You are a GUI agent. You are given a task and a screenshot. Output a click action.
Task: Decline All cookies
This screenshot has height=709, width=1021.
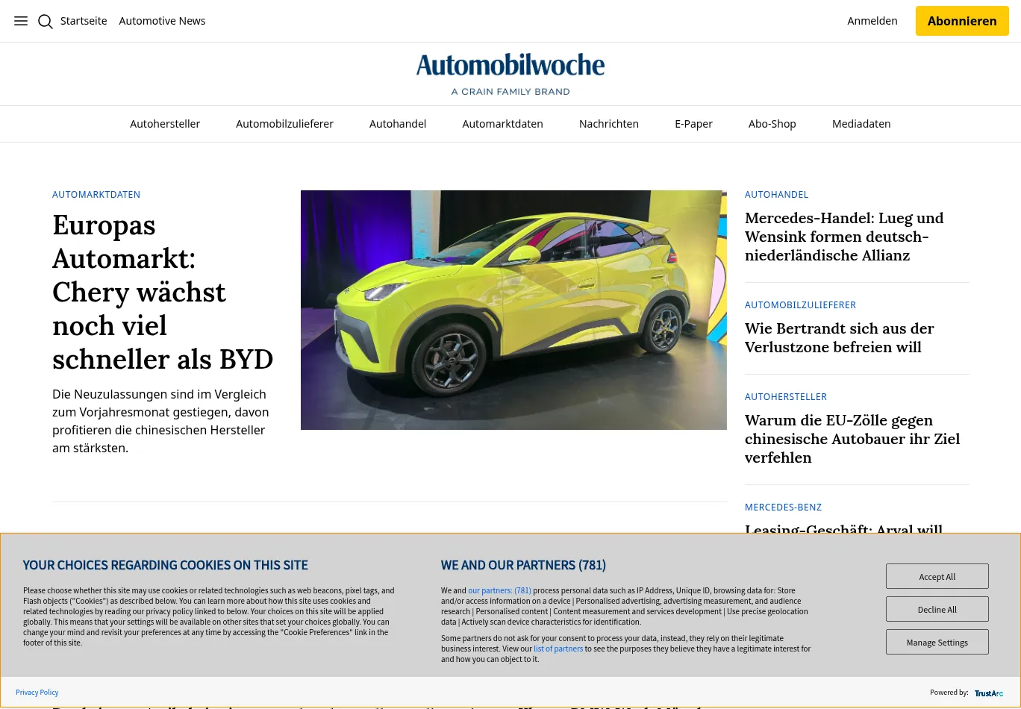(x=937, y=609)
